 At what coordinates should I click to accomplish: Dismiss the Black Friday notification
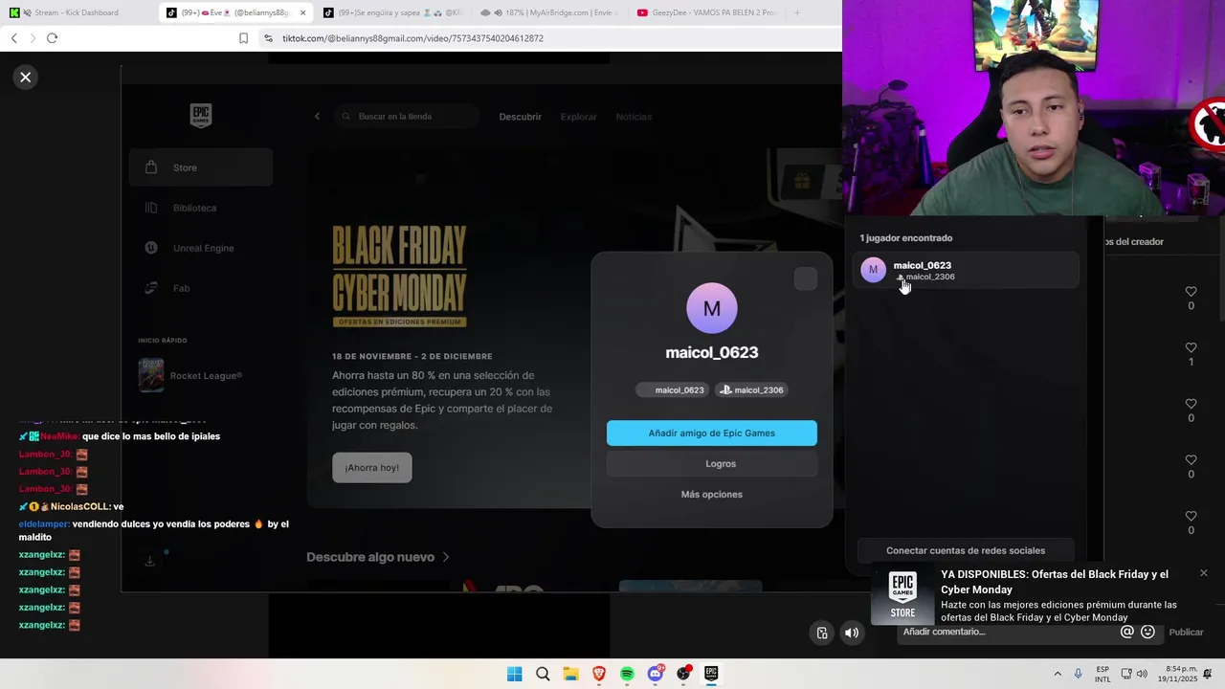pos(1204,573)
